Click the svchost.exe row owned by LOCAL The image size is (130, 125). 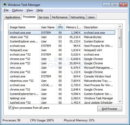(x=62, y=85)
